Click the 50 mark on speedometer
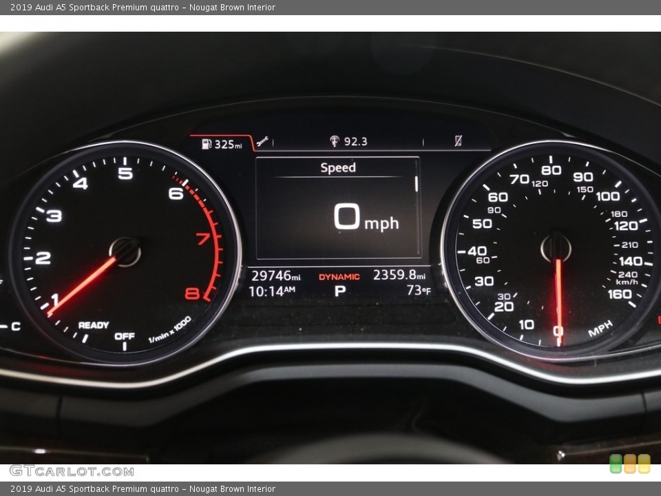661x496 pixels. tap(482, 223)
